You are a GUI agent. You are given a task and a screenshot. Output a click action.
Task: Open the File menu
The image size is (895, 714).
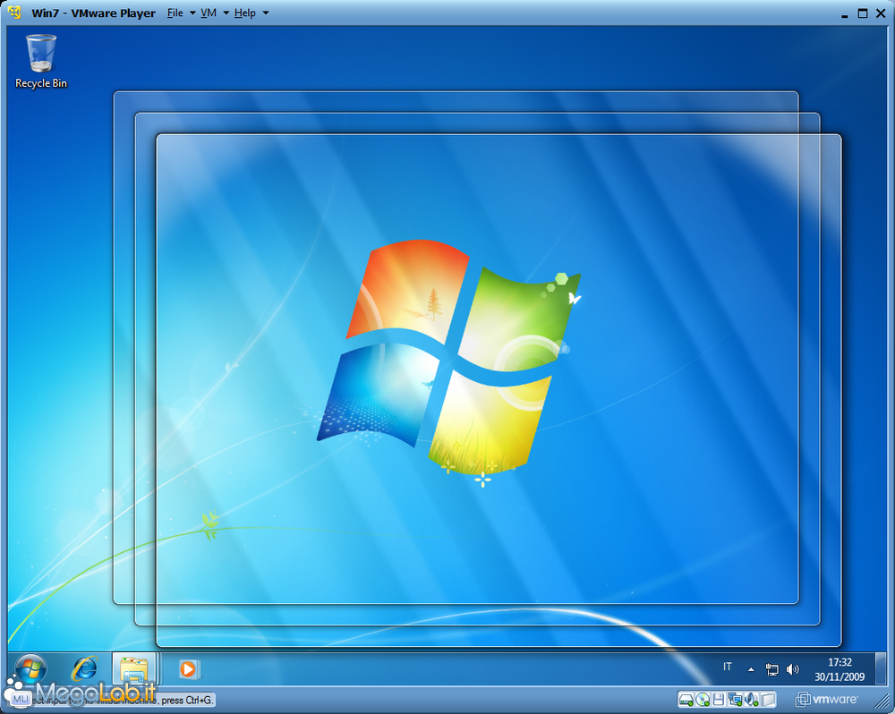[175, 13]
